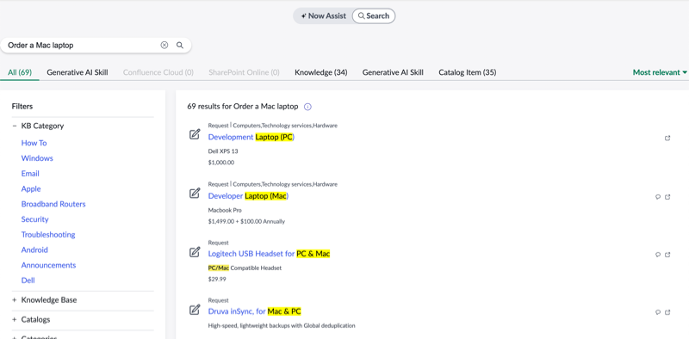Click comment icon on Druva inSync row
Image resolution: width=689 pixels, height=339 pixels.
658,312
